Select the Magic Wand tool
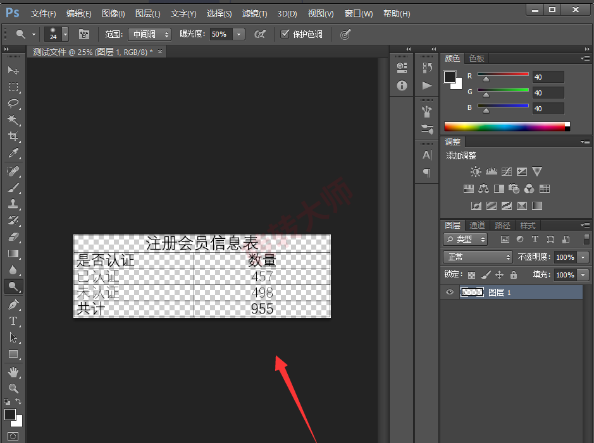Image resolution: width=594 pixels, height=443 pixels. coord(13,119)
